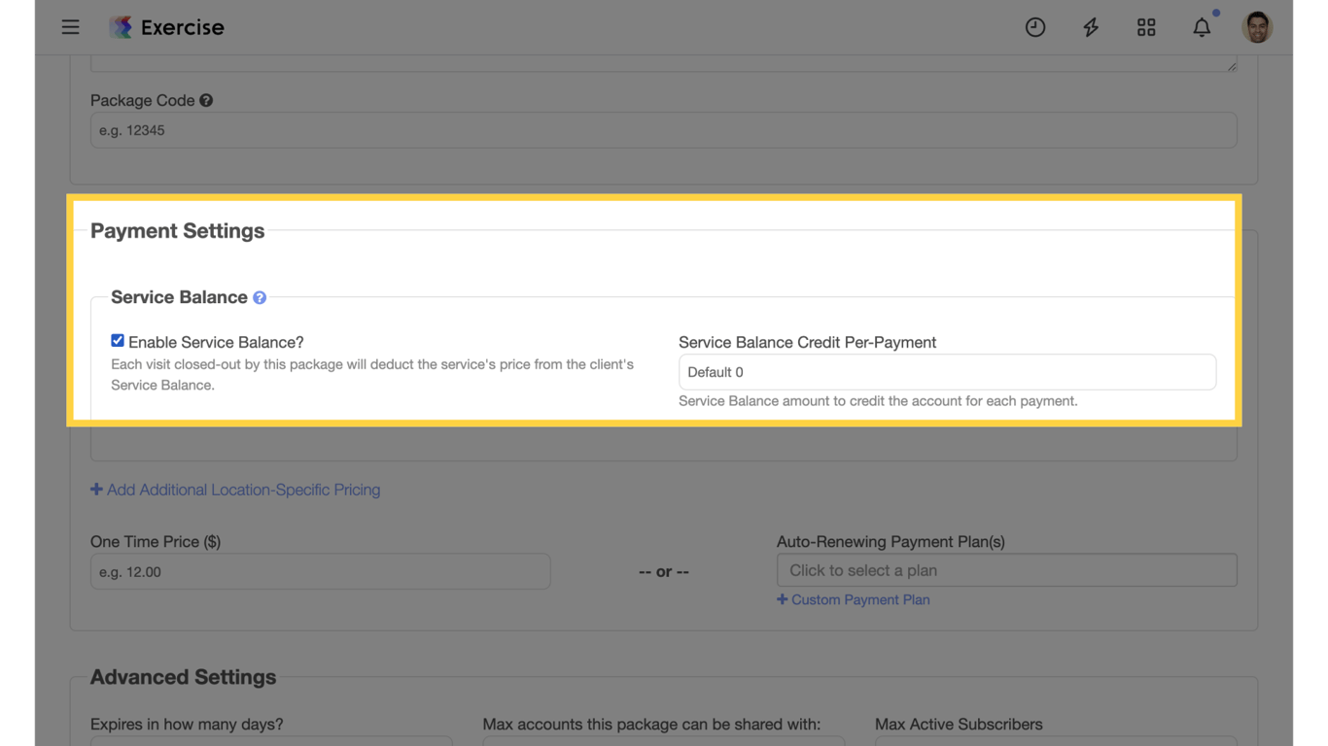Screen dimensions: 1328x746
Task: Open the apps grid icon
Action: click(x=1145, y=26)
